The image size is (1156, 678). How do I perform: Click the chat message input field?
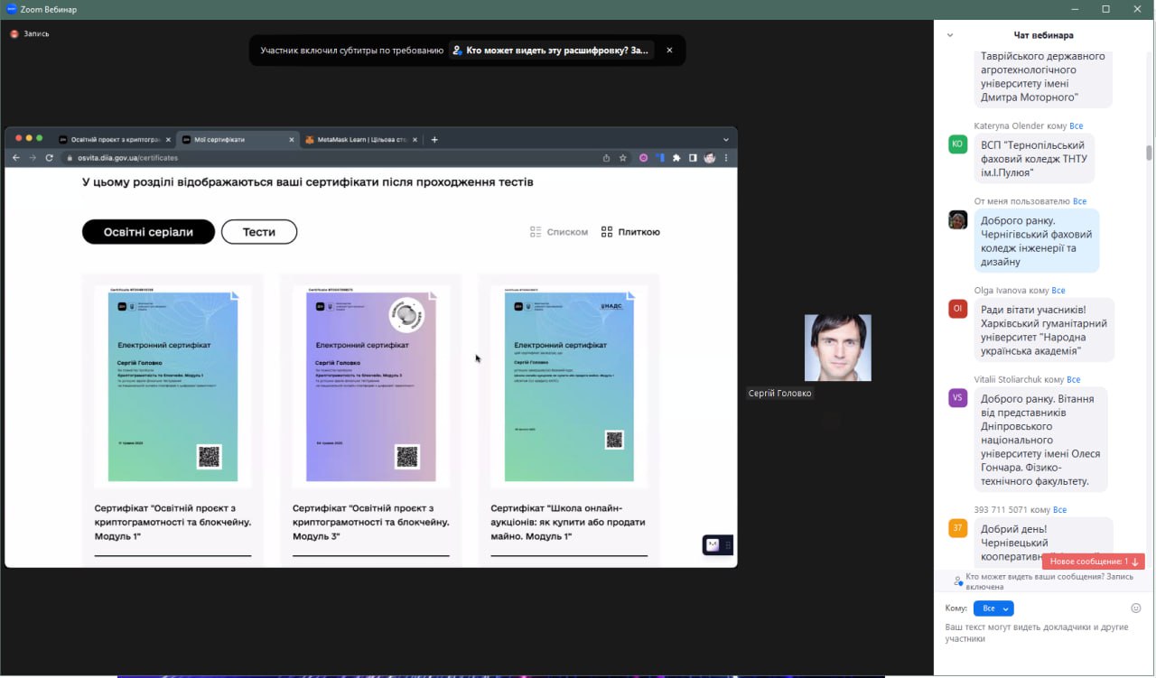click(x=1039, y=633)
